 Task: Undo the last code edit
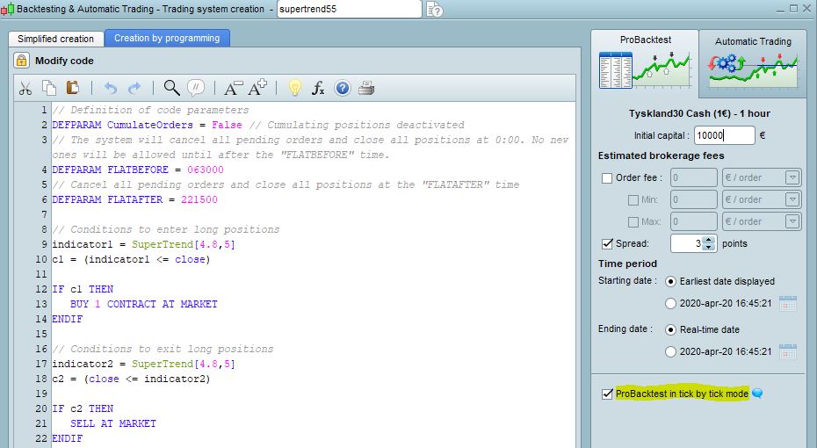point(110,89)
